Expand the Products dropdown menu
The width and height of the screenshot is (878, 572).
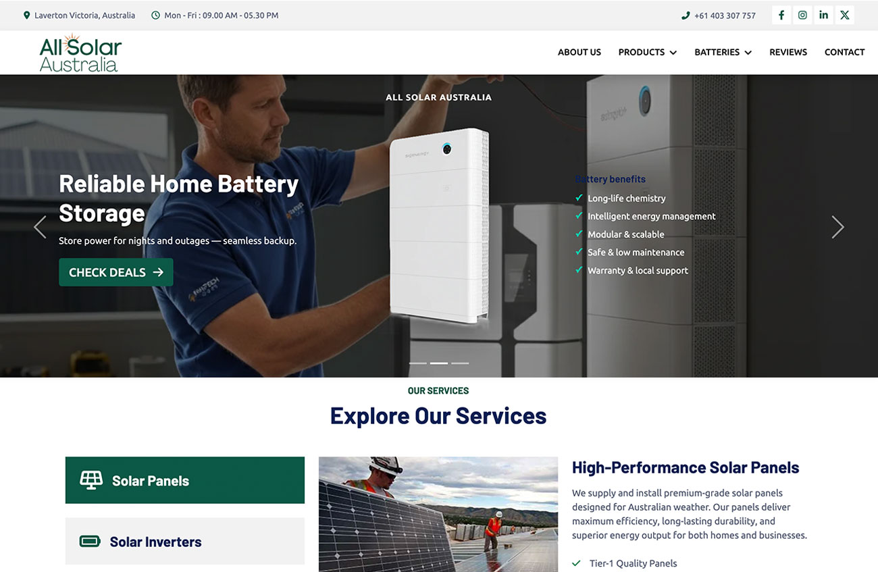647,52
